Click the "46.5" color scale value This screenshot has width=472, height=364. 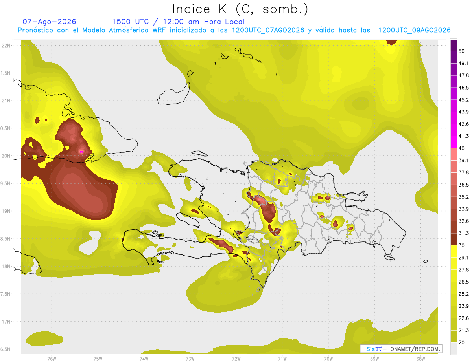tap(464, 88)
